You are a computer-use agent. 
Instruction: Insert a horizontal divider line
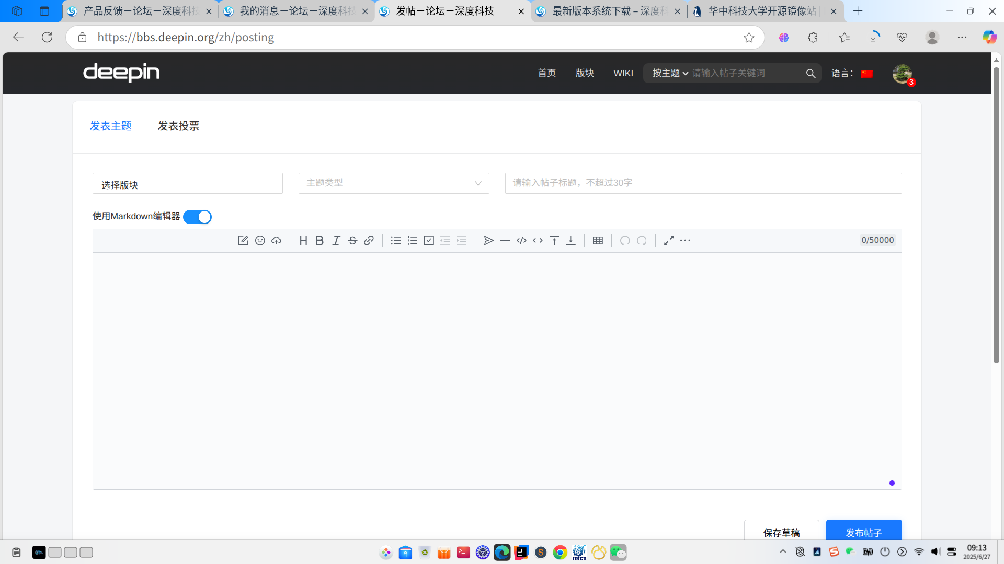tap(505, 240)
